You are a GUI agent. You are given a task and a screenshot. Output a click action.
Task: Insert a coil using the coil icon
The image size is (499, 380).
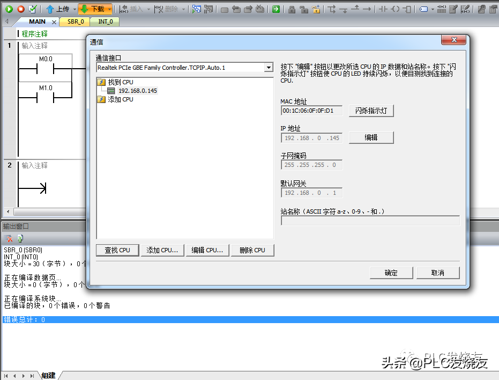point(396,9)
